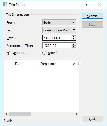Click down arrow of Approximate Time field

point(74,47)
